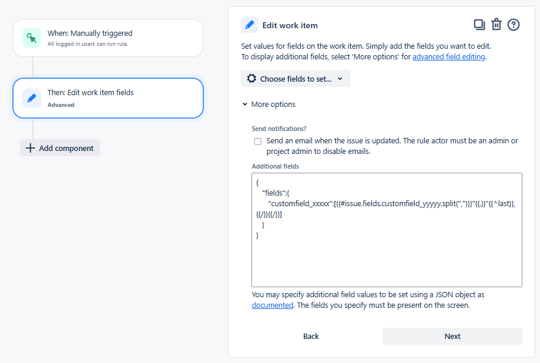Enable the send email notification checkbox
This screenshot has height=363, width=540.
pyautogui.click(x=257, y=141)
